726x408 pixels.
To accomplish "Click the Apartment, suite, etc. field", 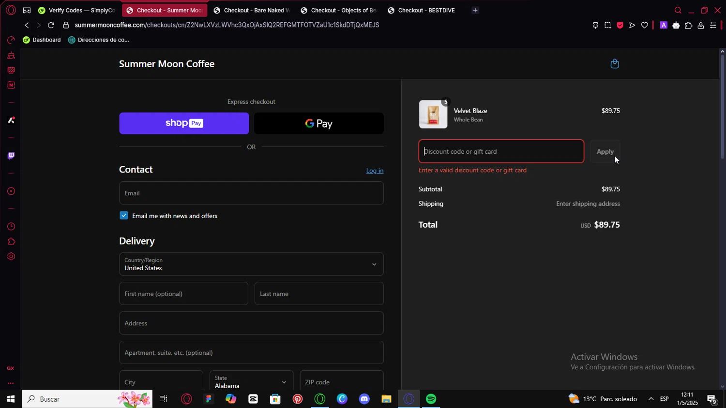I will coord(251,352).
